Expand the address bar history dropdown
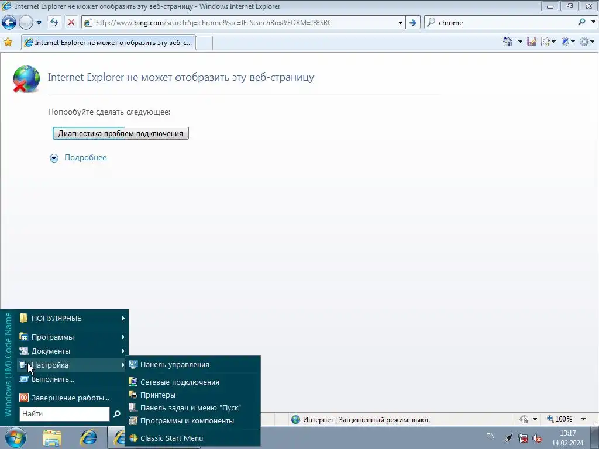This screenshot has width=599, height=449. click(400, 23)
